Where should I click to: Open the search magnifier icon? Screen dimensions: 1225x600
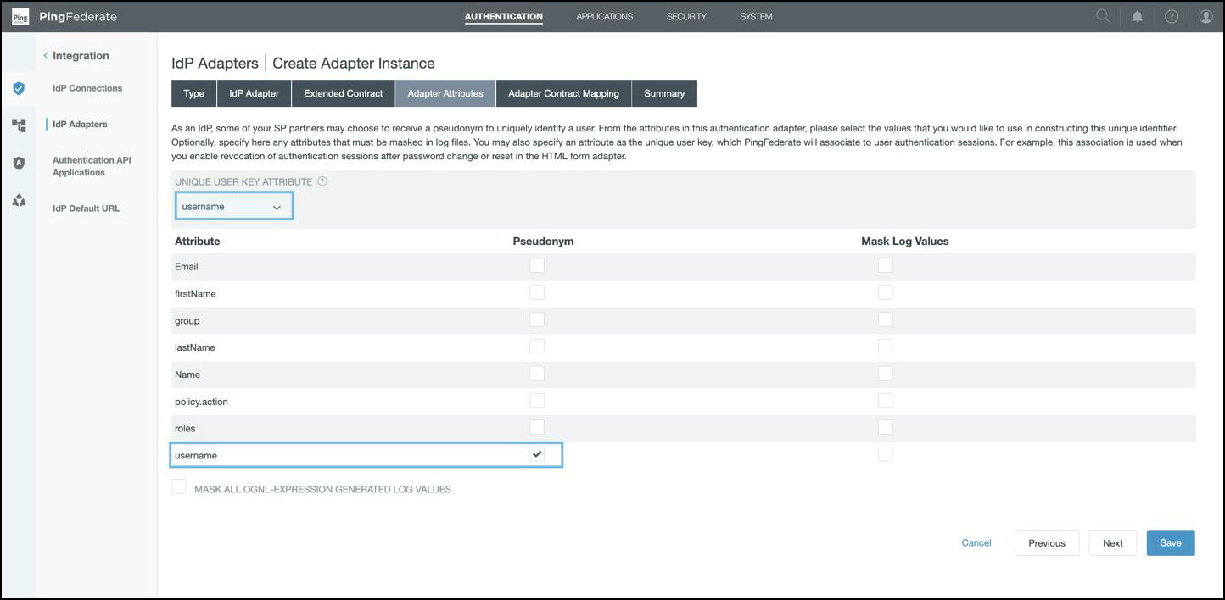pos(1103,16)
